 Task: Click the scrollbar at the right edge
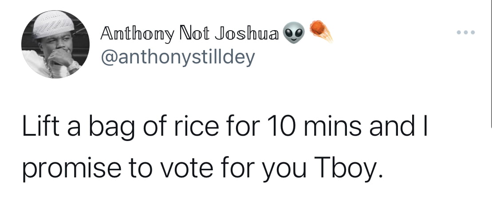[491, 63]
